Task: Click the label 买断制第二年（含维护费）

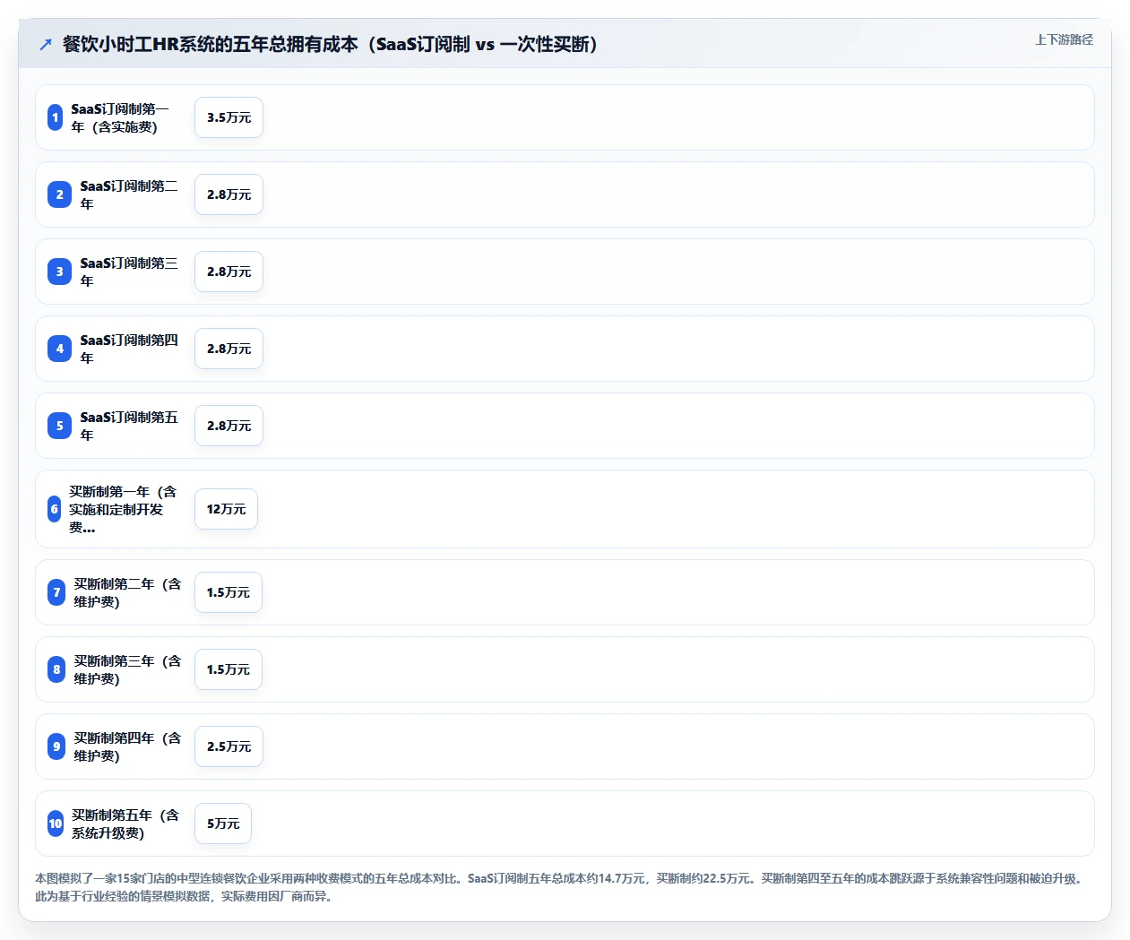Action: pos(128,592)
